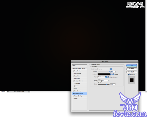Click the Scale slider handle

point(106,84)
